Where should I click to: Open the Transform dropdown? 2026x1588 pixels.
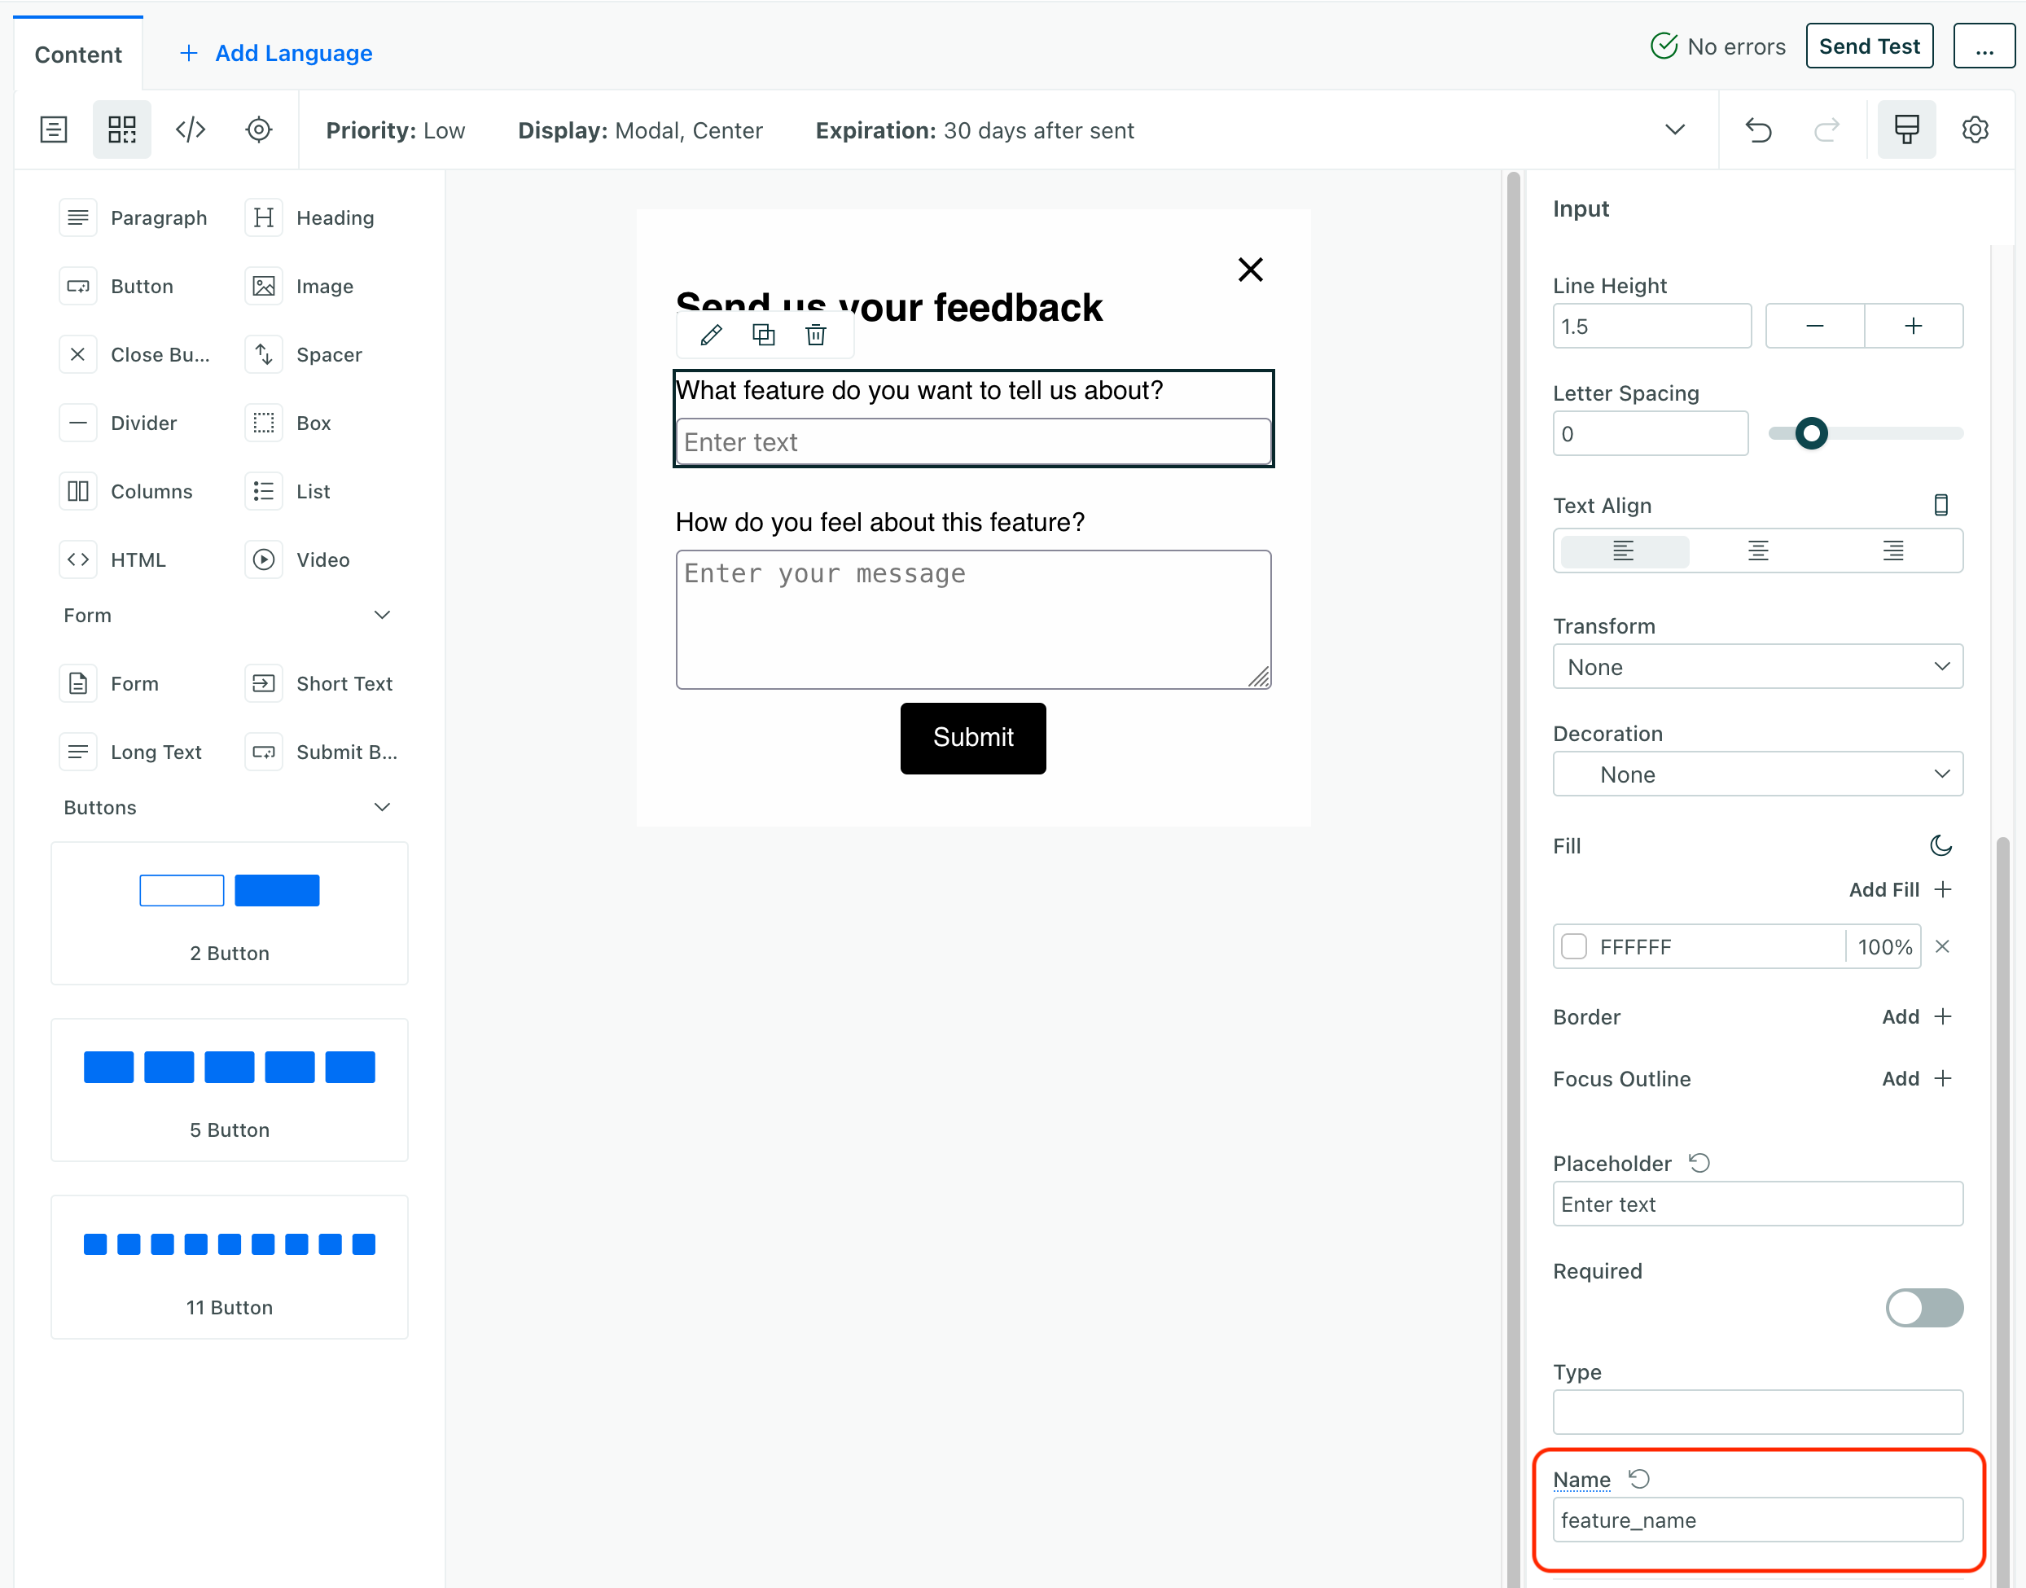(x=1756, y=667)
